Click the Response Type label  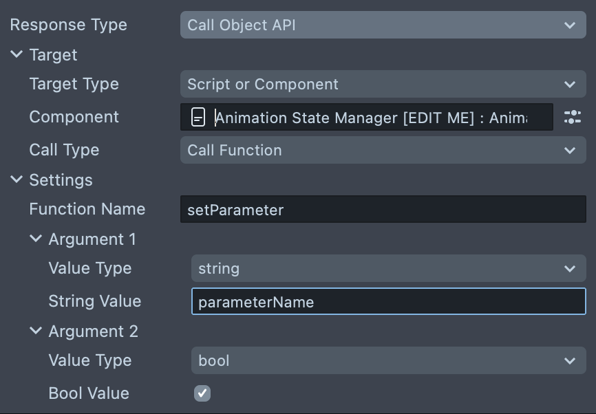tap(68, 25)
